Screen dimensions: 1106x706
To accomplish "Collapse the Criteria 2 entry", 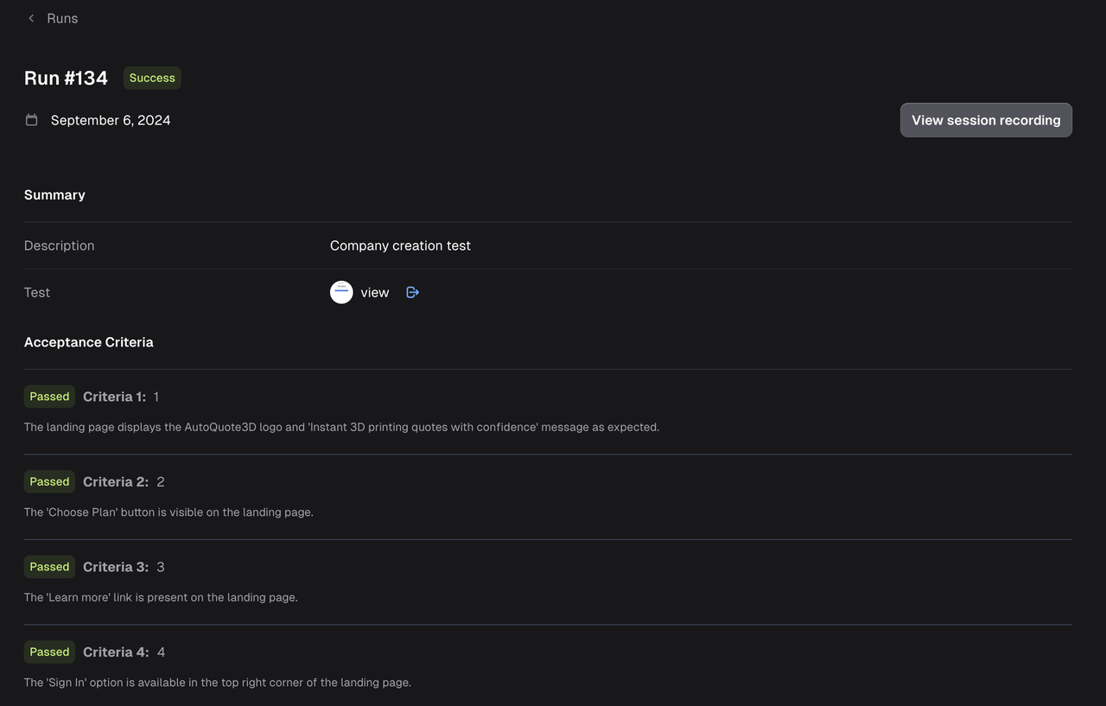I will tap(115, 481).
